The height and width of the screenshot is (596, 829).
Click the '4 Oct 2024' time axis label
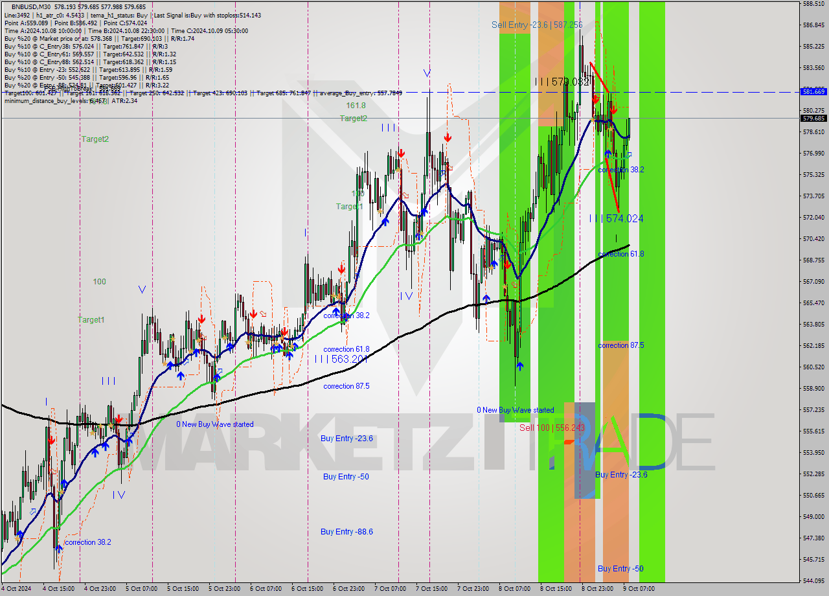click(17, 589)
